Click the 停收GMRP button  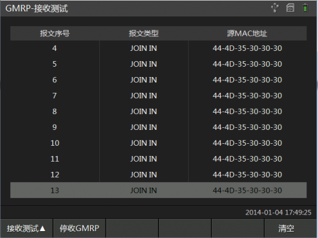point(79,228)
